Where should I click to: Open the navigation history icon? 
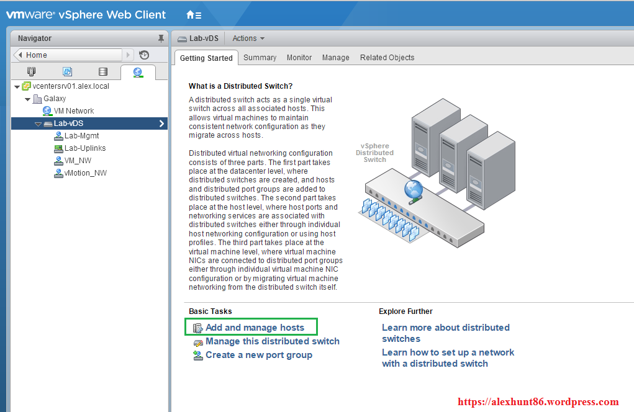(x=144, y=55)
